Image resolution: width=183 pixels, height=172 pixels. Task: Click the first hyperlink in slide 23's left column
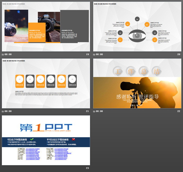point(33,148)
